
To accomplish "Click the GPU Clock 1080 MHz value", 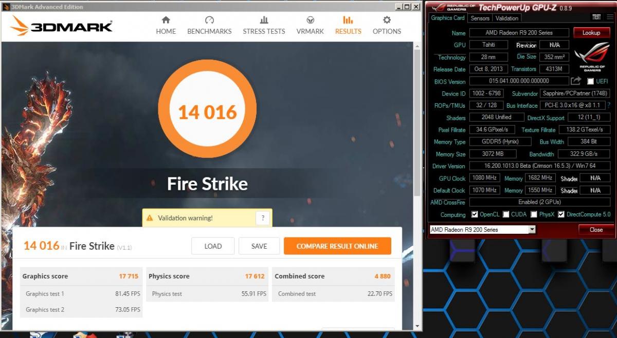I will pos(484,178).
